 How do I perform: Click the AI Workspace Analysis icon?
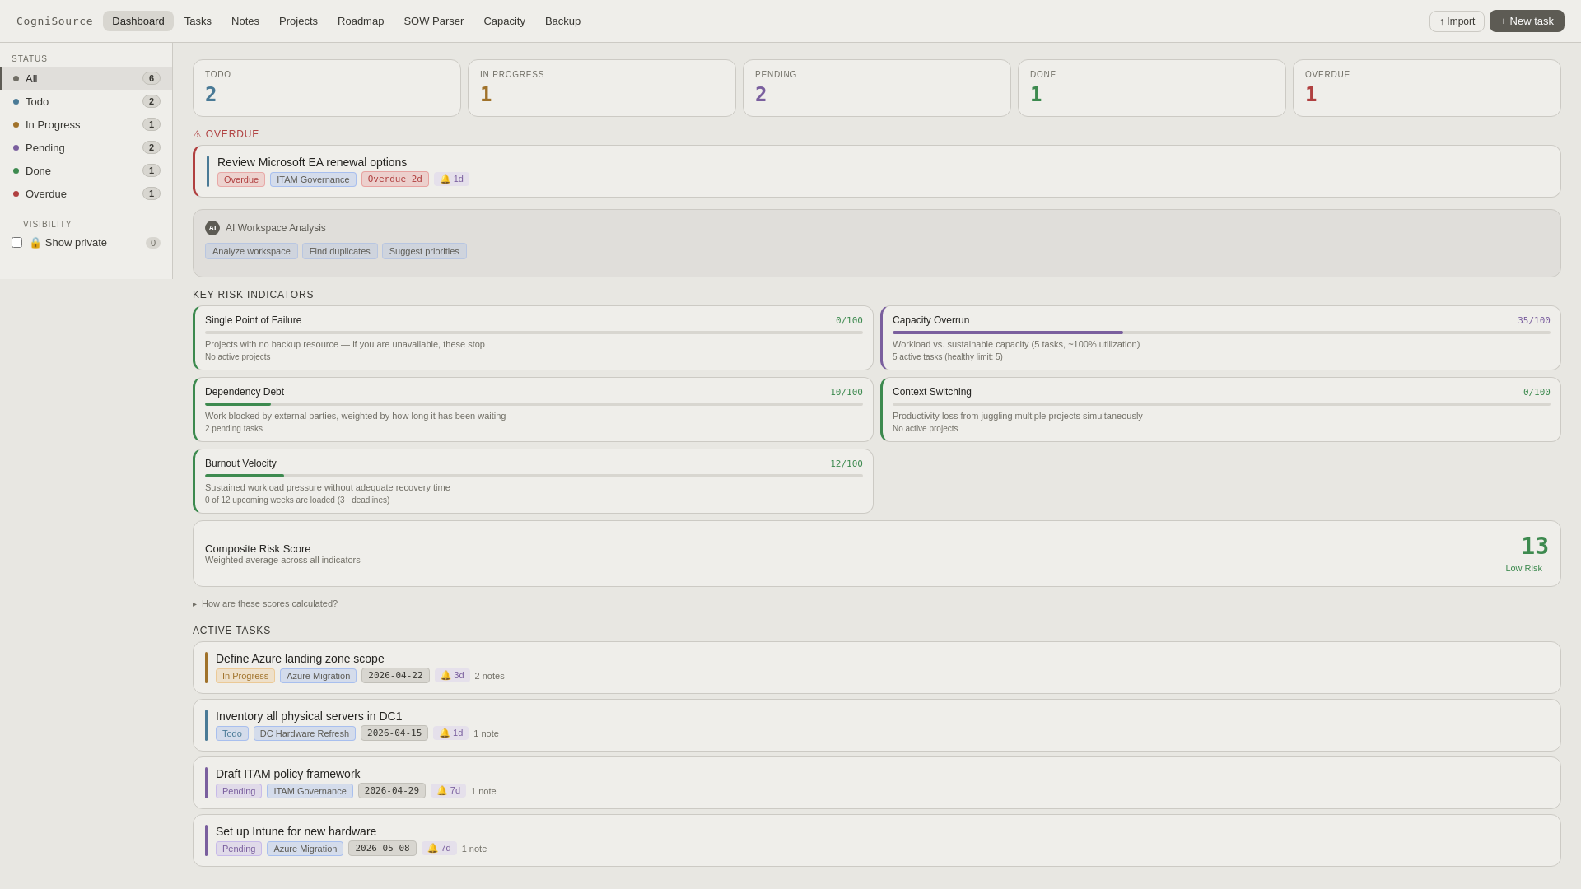[x=212, y=228]
